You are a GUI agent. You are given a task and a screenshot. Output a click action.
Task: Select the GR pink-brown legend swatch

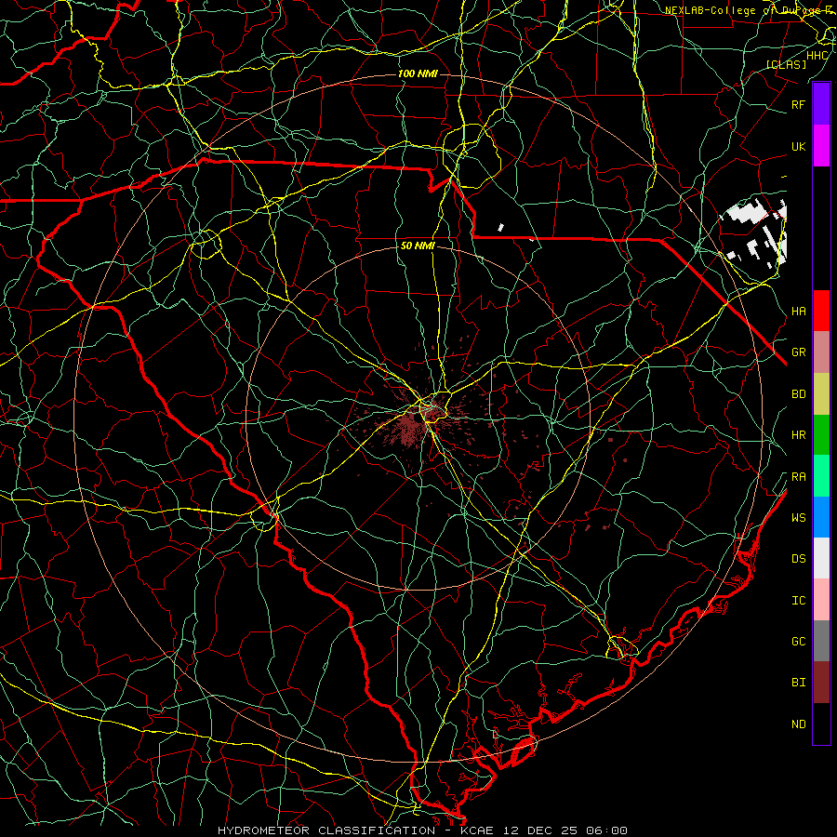821,352
